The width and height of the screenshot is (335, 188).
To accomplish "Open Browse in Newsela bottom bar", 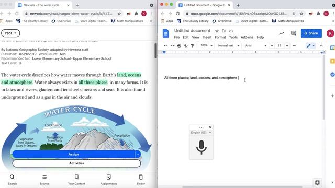I will click(44, 180).
